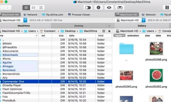Screen dimensions: 171x102
Task: Switch to brief list view mode
Action: (x=33, y=8)
